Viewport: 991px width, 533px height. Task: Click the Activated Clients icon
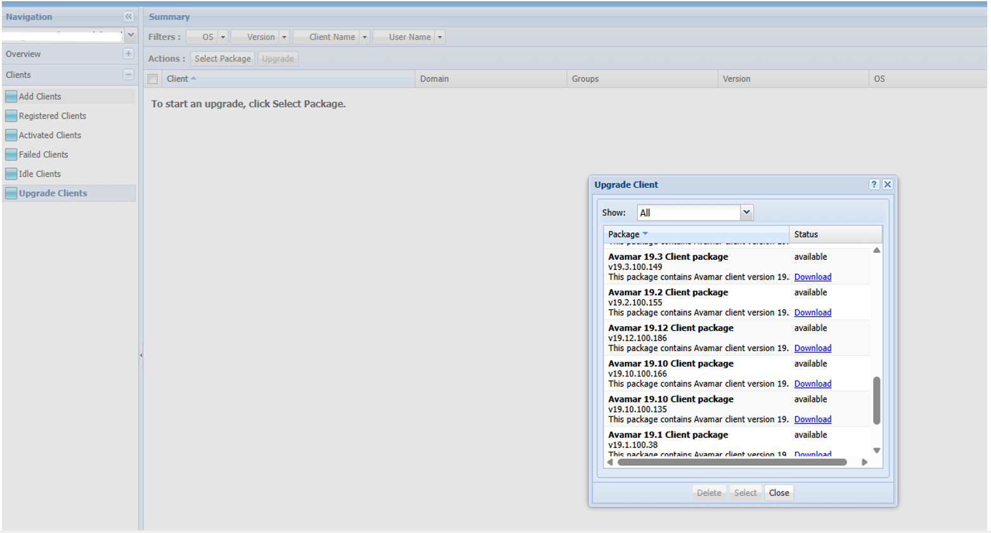click(x=11, y=136)
